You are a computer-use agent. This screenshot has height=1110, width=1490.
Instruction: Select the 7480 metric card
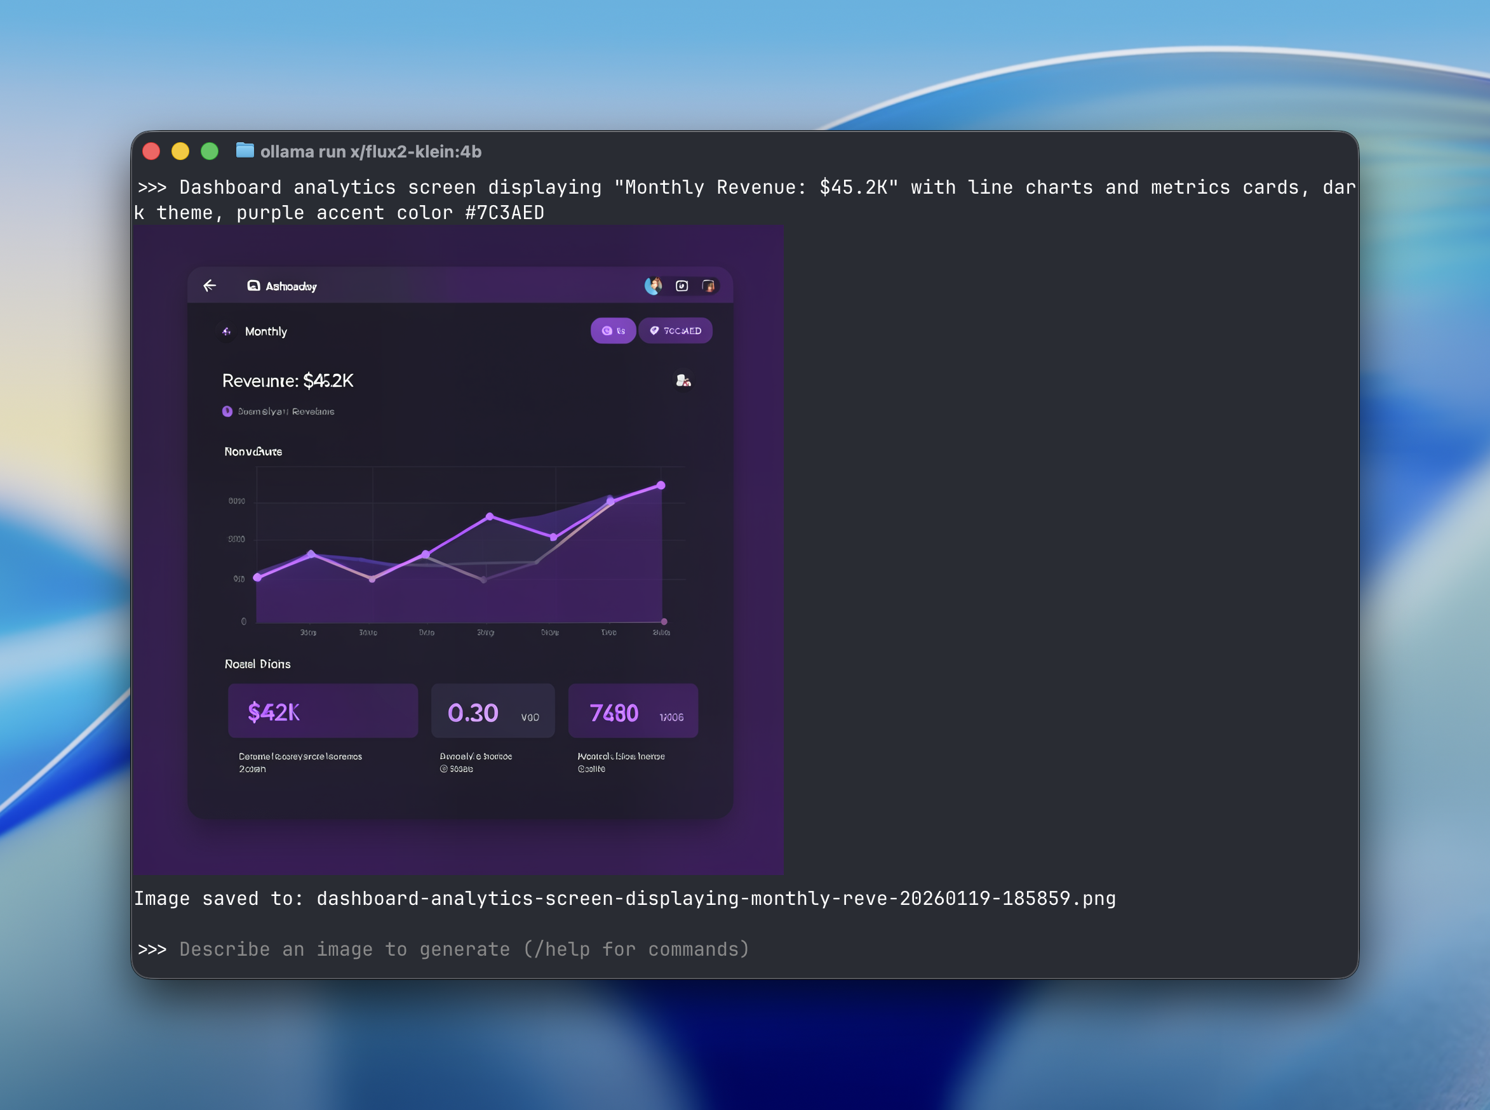633,711
